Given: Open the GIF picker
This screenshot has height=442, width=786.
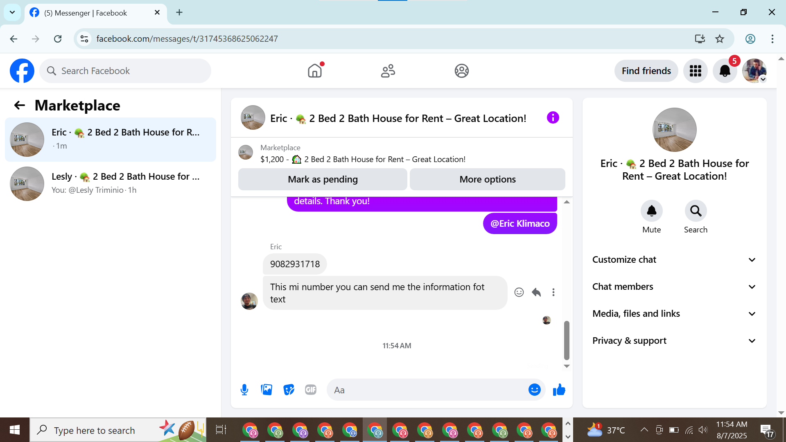Looking at the screenshot, I should coord(311,390).
